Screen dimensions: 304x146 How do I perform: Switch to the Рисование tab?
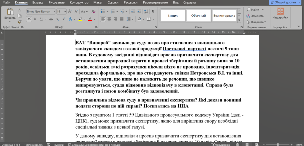56,2
